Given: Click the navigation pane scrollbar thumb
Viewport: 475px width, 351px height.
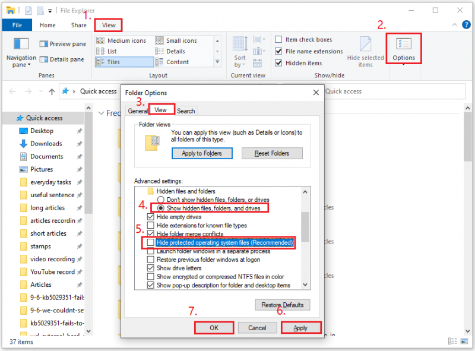Looking at the screenshot, I should 88,163.
